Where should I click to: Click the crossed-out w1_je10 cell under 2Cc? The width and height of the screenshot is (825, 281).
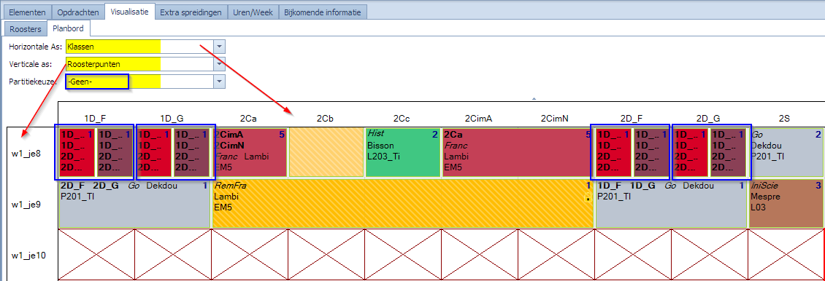[402, 255]
